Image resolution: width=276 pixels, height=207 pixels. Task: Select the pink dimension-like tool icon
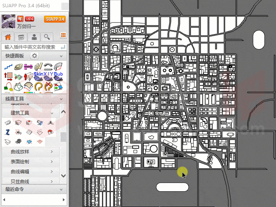tap(28, 67)
